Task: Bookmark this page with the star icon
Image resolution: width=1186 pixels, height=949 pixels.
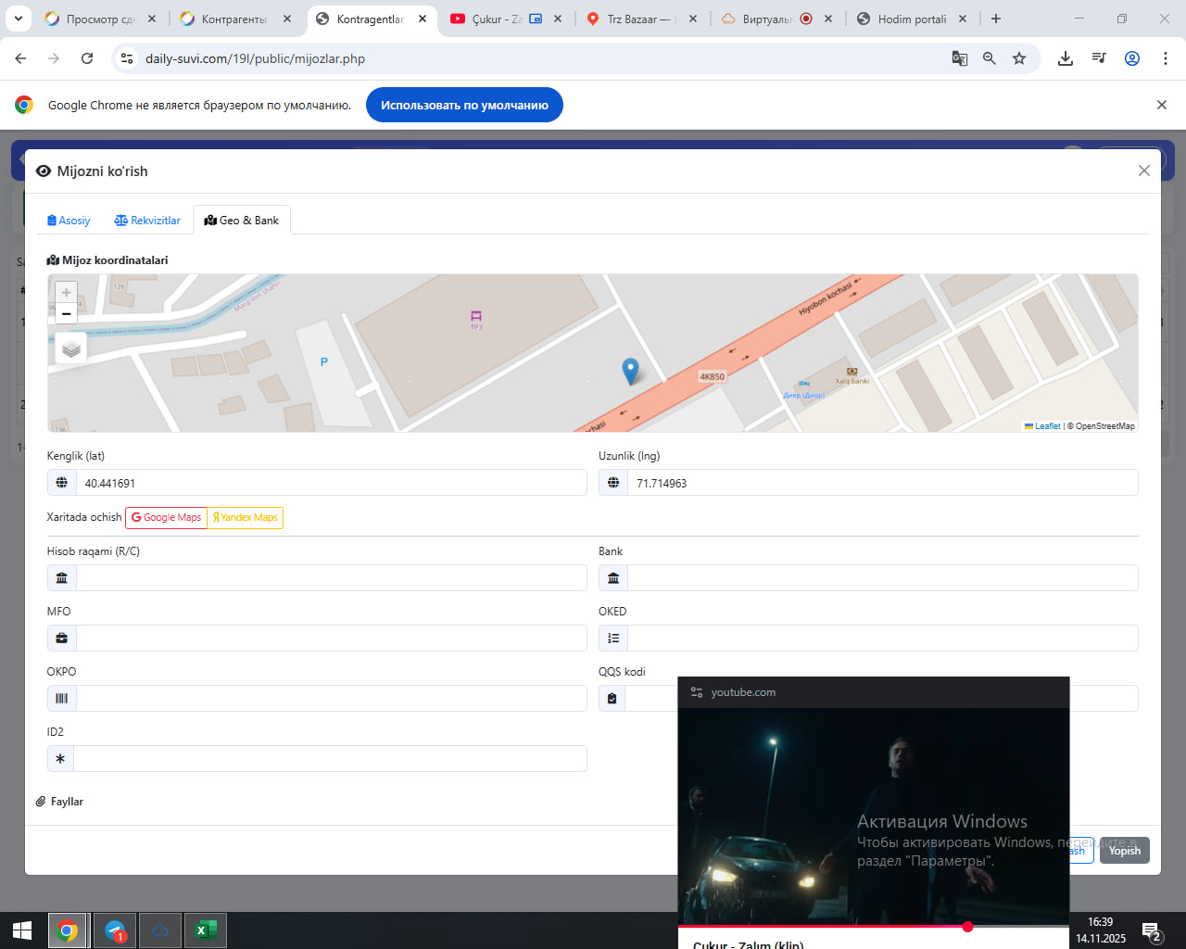Action: point(1019,58)
